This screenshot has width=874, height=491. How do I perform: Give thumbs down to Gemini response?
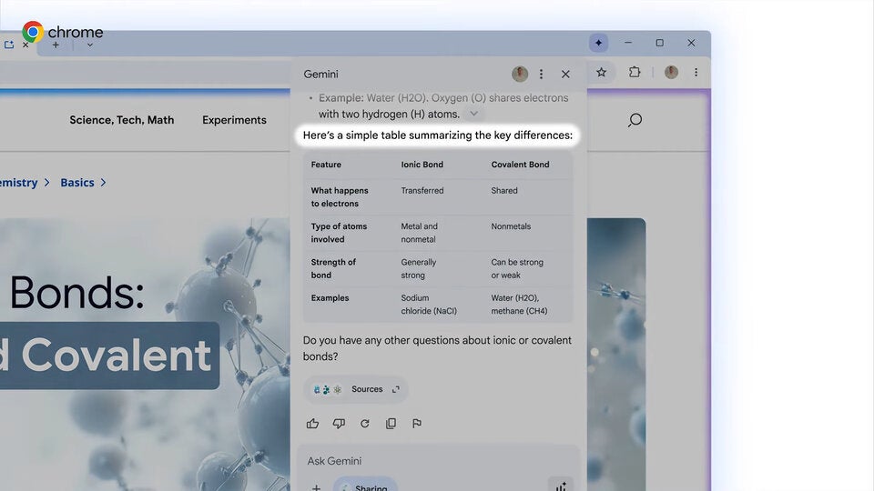339,424
